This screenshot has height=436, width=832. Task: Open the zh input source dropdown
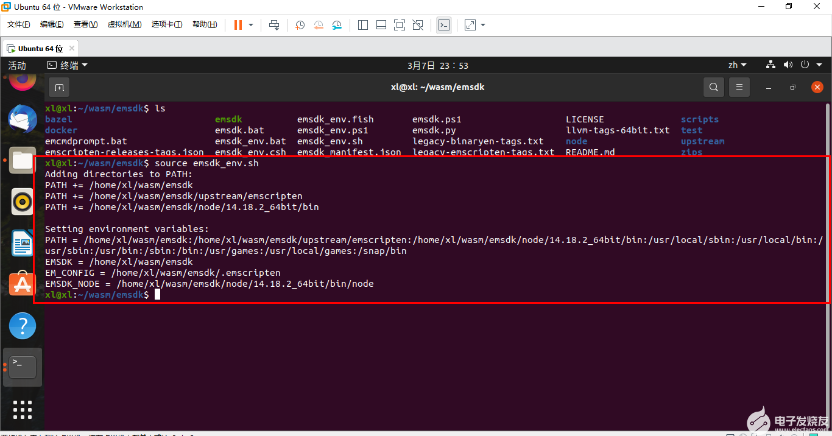737,65
